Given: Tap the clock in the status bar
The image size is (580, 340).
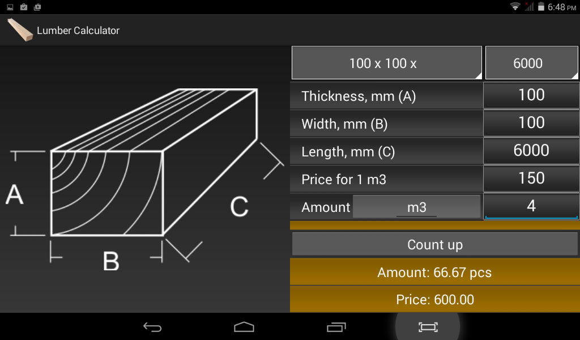Looking at the screenshot, I should (x=563, y=7).
